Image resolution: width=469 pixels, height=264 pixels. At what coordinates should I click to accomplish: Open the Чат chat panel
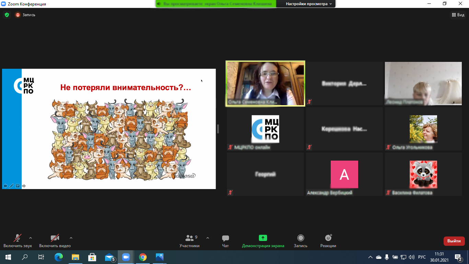tap(226, 241)
